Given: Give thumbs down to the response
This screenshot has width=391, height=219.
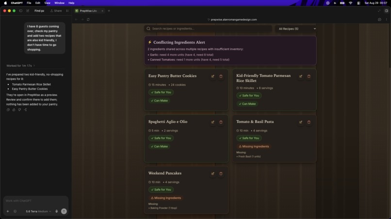Looking at the screenshot, I should [x=19, y=110].
